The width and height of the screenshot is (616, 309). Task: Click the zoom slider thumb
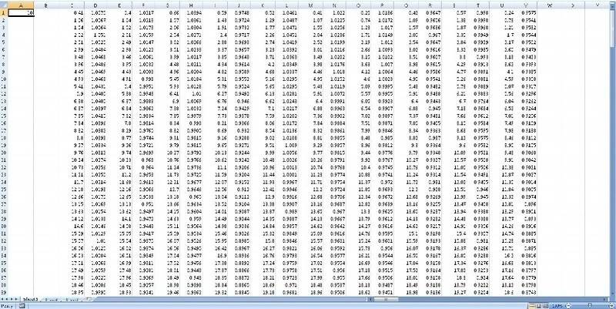pos(590,305)
